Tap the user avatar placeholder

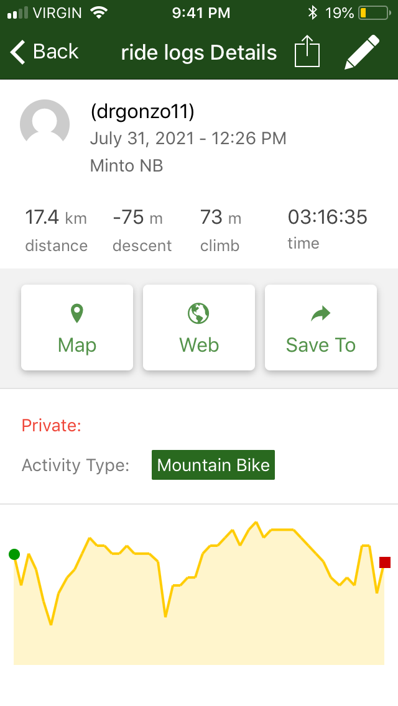click(x=45, y=124)
